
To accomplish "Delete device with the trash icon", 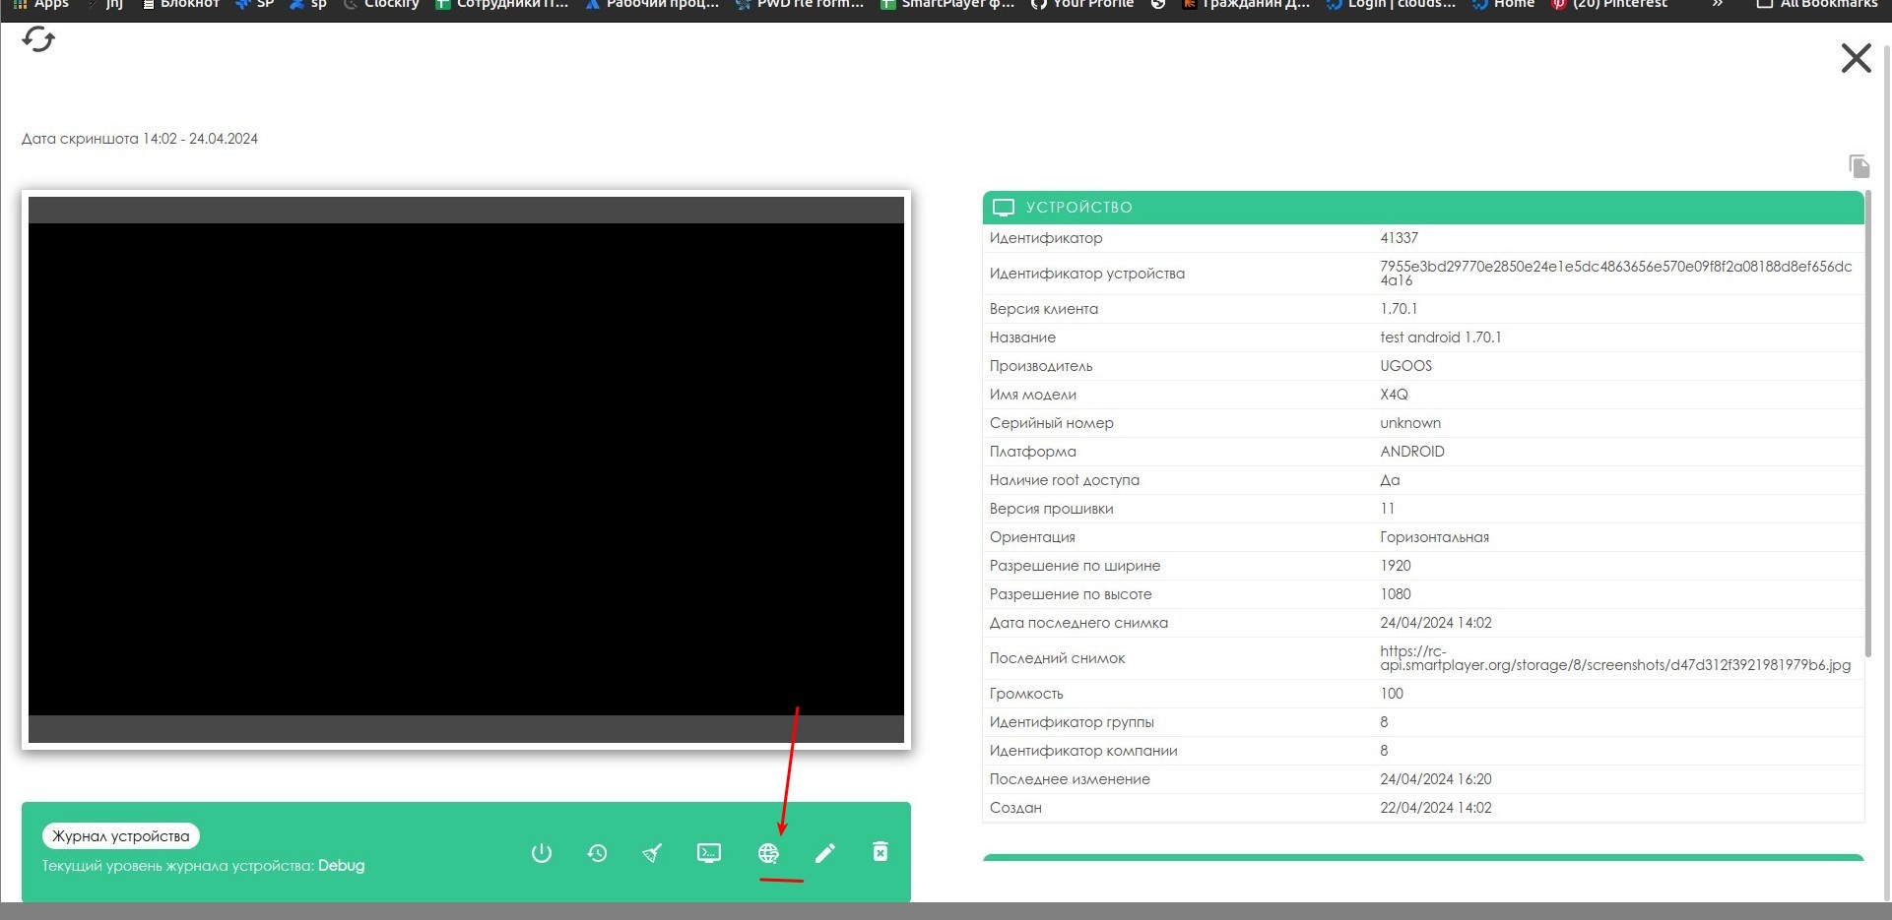I will tap(881, 852).
